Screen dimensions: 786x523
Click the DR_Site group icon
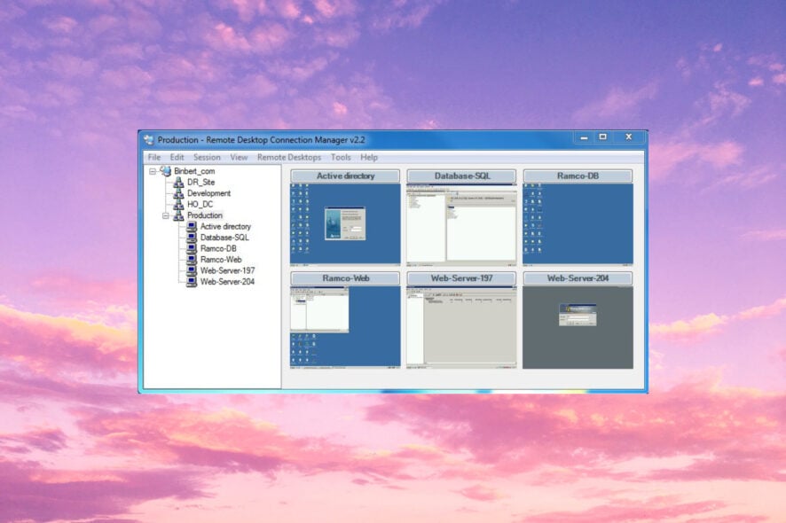[178, 183]
